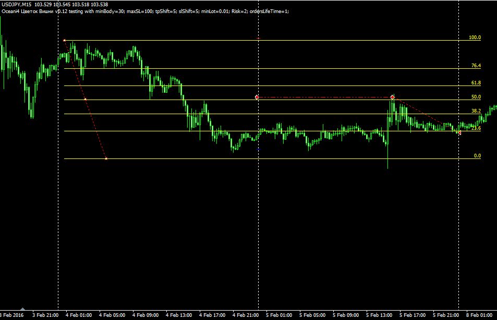This screenshot has height=320, width=497.
Task: Click the 5 Feb 21:00 time label
Action: (x=446, y=315)
